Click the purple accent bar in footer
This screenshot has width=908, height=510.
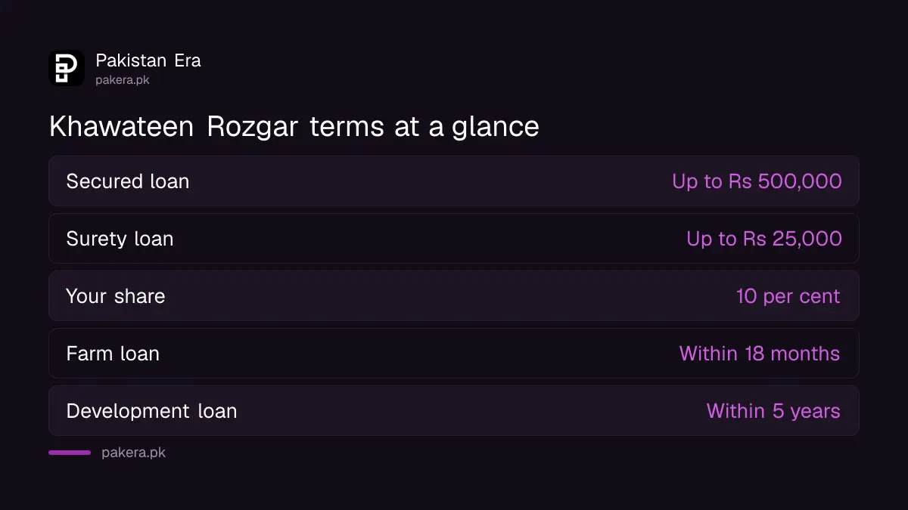click(x=70, y=453)
